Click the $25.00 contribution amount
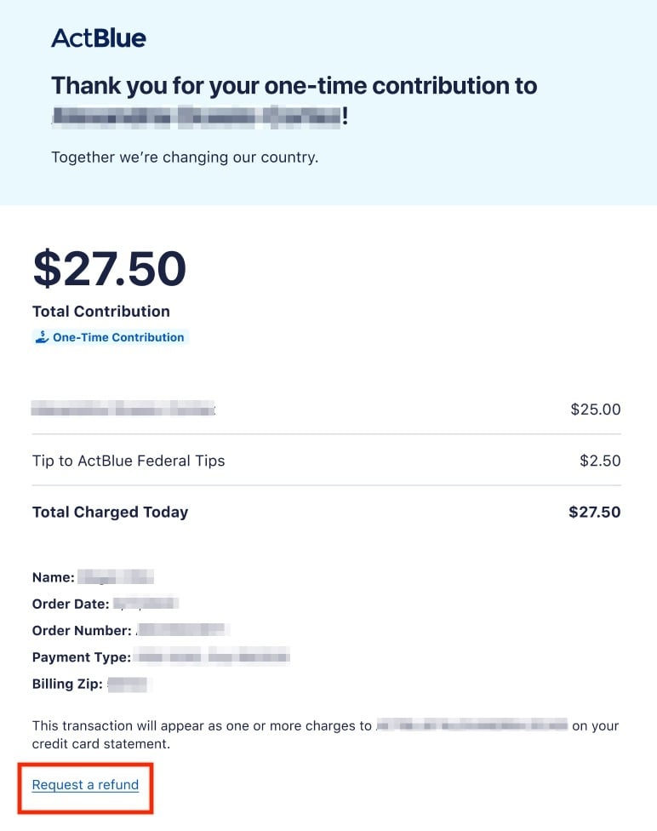The image size is (657, 831). coord(595,410)
